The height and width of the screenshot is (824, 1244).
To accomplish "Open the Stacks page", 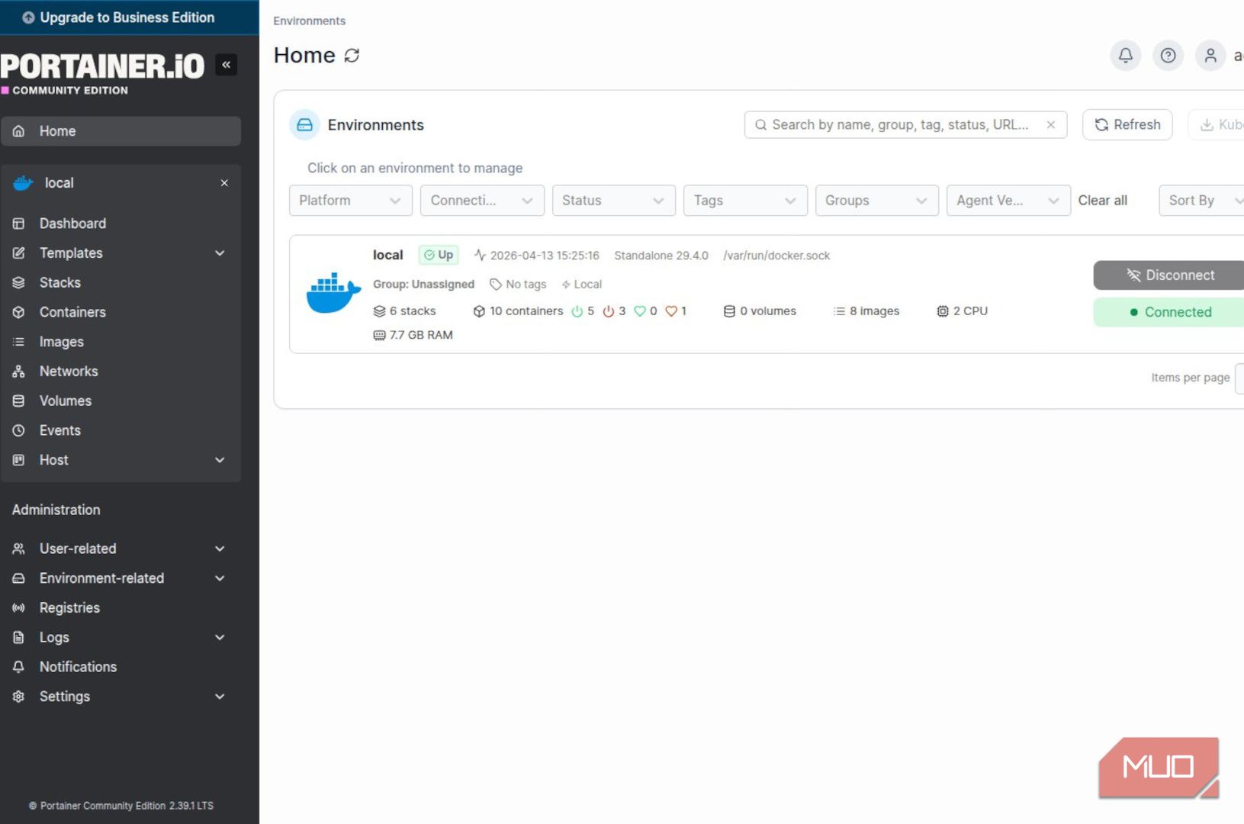I will click(121, 283).
